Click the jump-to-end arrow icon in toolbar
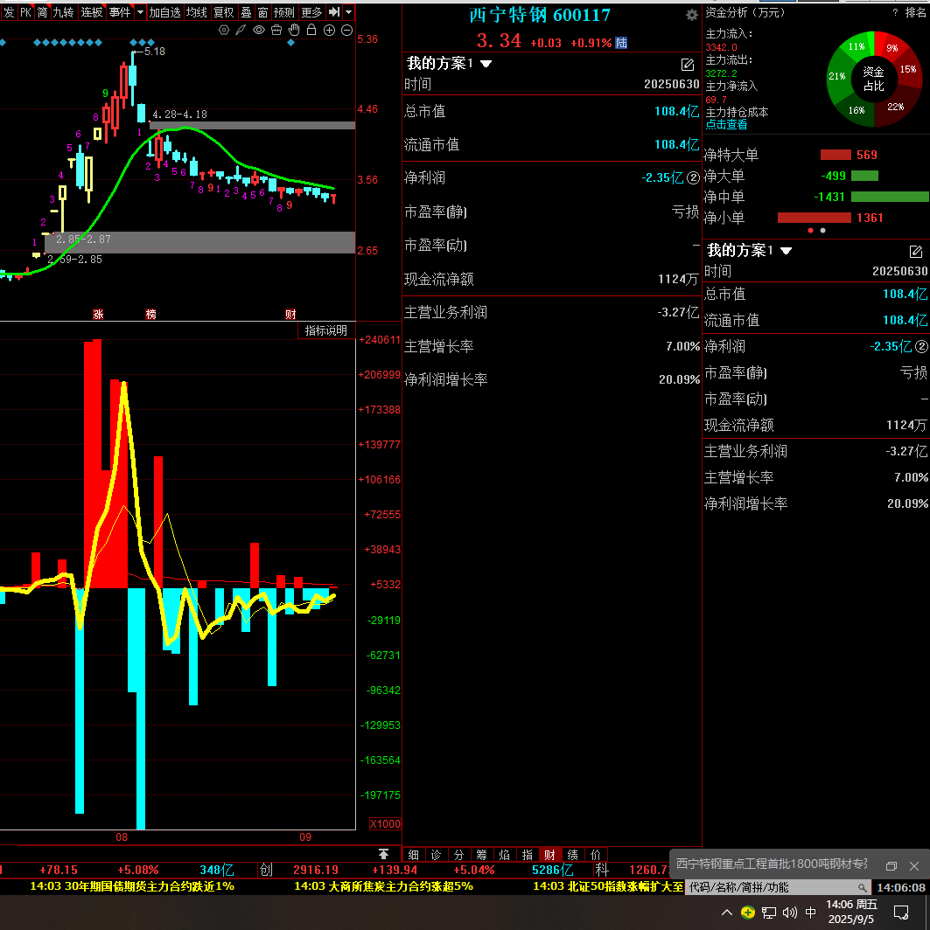Viewport: 930px width, 930px height. 334,12
